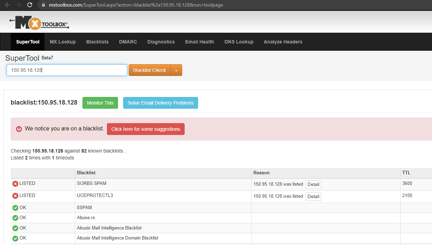
Task: Click Solve Email Delivery Problems button
Action: (x=160, y=103)
